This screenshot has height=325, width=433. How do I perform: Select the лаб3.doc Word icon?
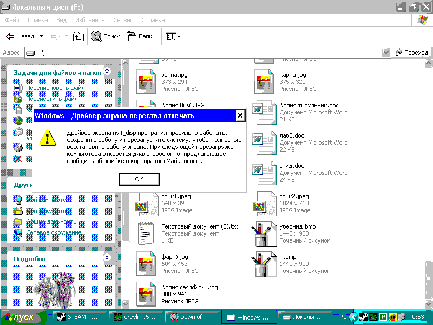pyautogui.click(x=264, y=142)
